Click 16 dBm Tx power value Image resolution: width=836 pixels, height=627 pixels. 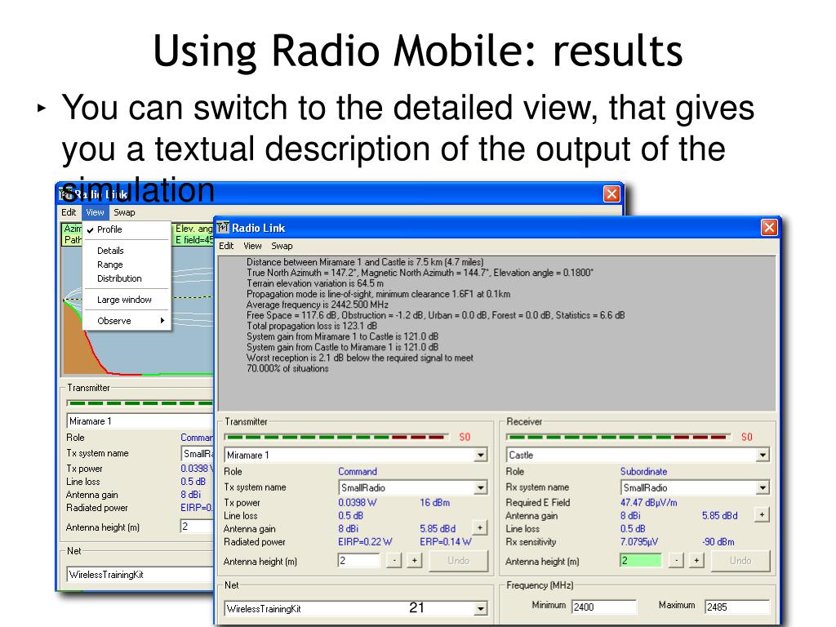pyautogui.click(x=434, y=502)
